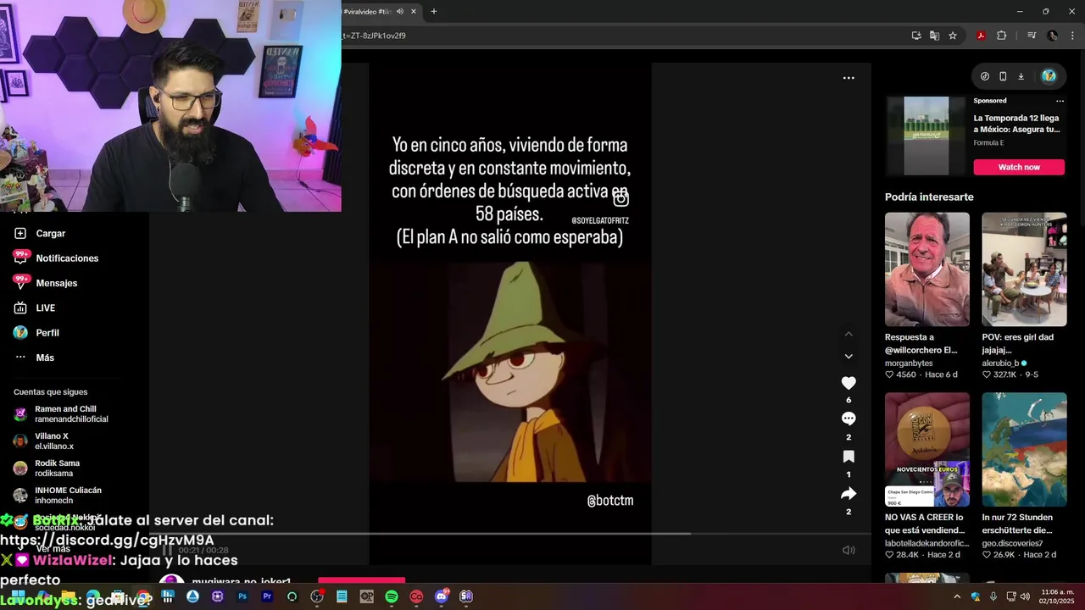Open the taskbar clock and date

point(1056,596)
